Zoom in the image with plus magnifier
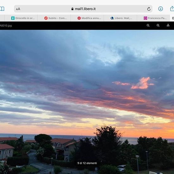This screenshot has width=174, height=174. coord(158,25)
